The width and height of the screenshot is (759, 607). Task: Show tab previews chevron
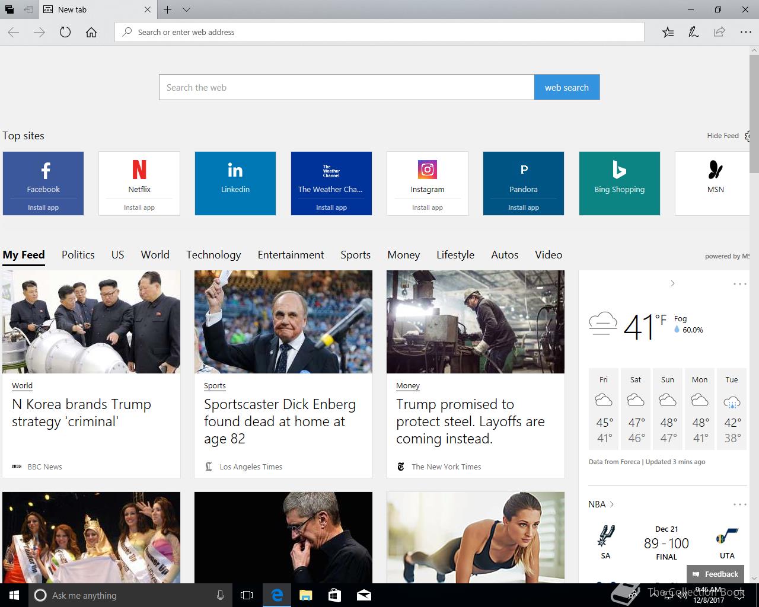pos(186,9)
